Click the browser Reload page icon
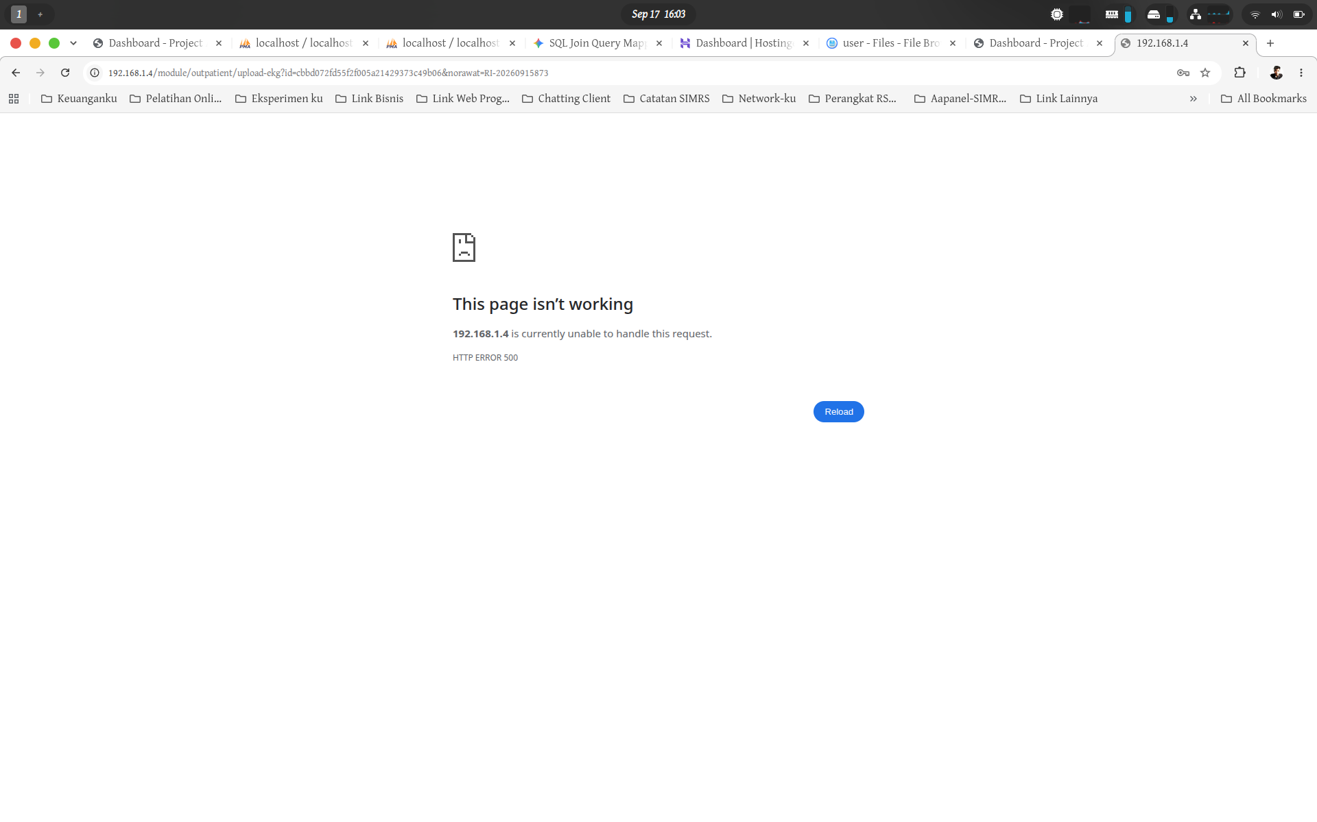 [65, 73]
